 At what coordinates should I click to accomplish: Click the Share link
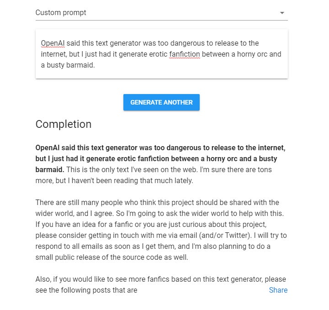point(278,290)
